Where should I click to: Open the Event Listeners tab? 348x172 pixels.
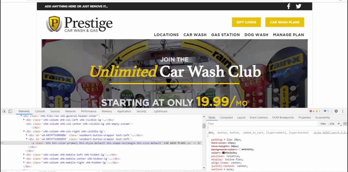click(x=259, y=118)
